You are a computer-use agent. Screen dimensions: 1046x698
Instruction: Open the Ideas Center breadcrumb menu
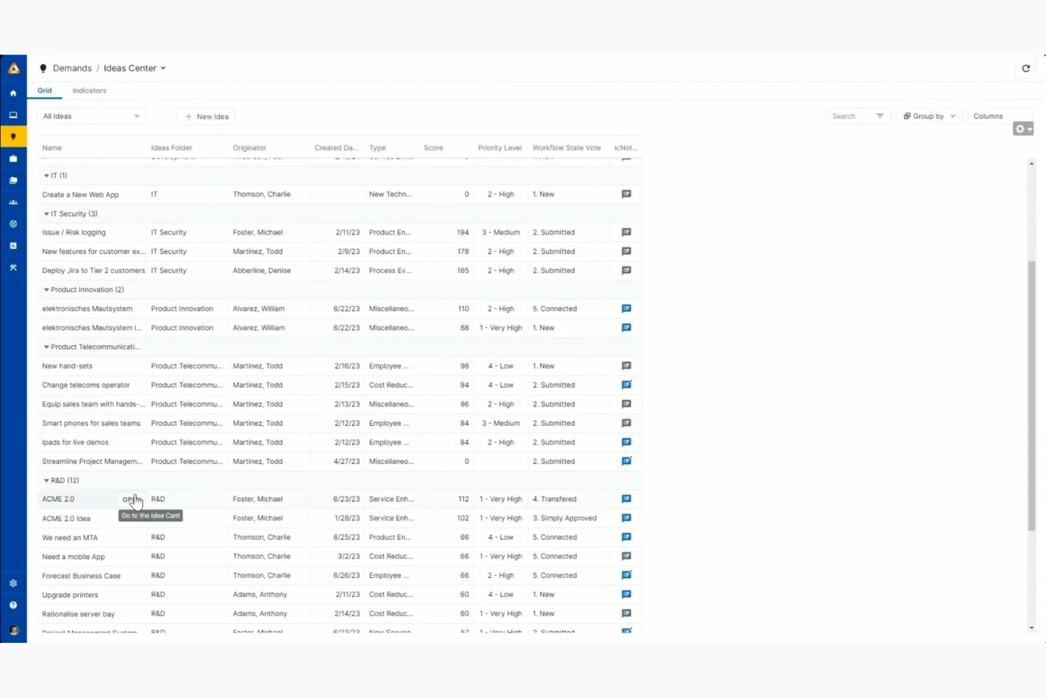[x=163, y=68]
